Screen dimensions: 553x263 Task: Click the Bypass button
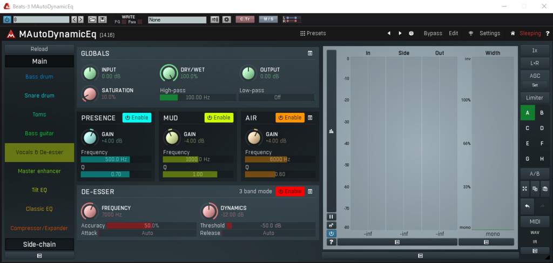(x=433, y=33)
